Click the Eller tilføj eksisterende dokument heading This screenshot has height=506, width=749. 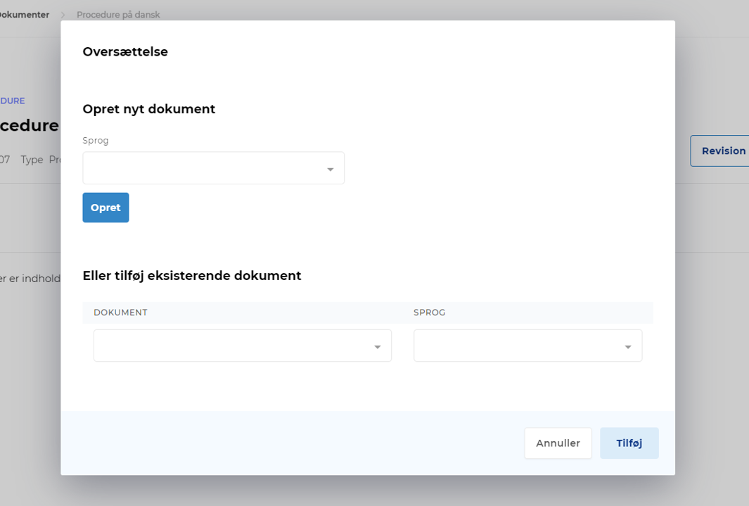192,276
